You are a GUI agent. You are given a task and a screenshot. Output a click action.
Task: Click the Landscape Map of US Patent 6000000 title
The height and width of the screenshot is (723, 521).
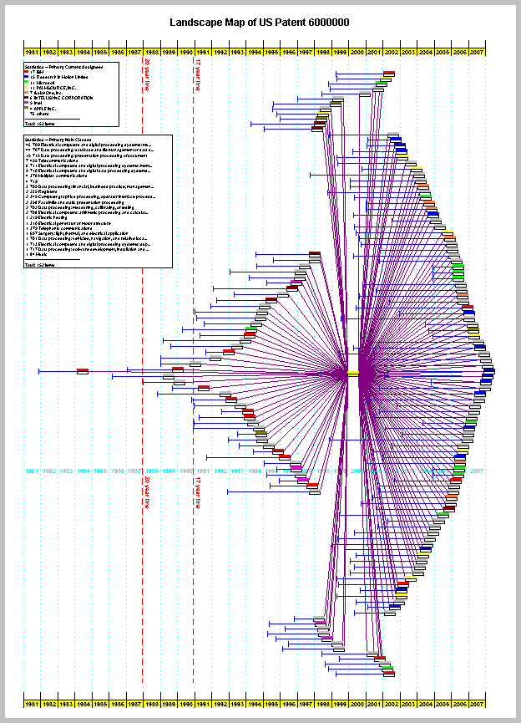(260, 22)
